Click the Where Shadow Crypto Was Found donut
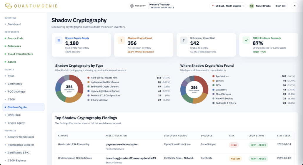This screenshot has height=165, width=303. (x=194, y=90)
